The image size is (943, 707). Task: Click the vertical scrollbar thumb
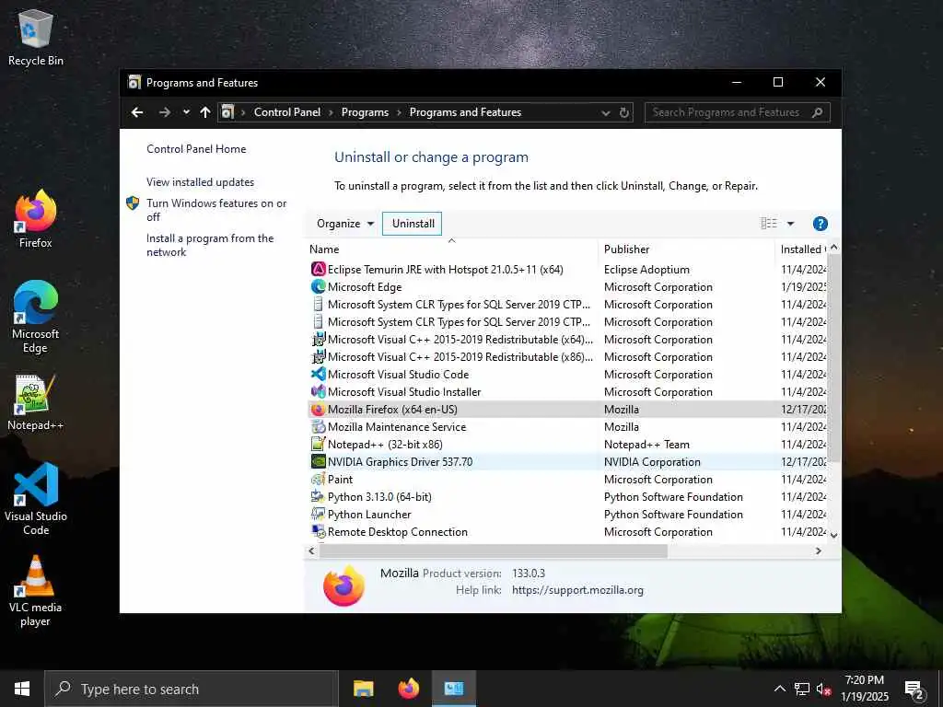coord(833,358)
